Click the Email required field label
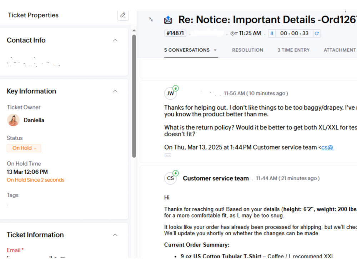The height and width of the screenshot is (267, 357). 15,250
